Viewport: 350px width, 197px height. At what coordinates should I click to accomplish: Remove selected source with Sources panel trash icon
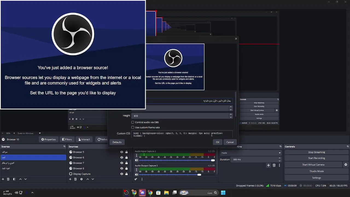[75, 179]
